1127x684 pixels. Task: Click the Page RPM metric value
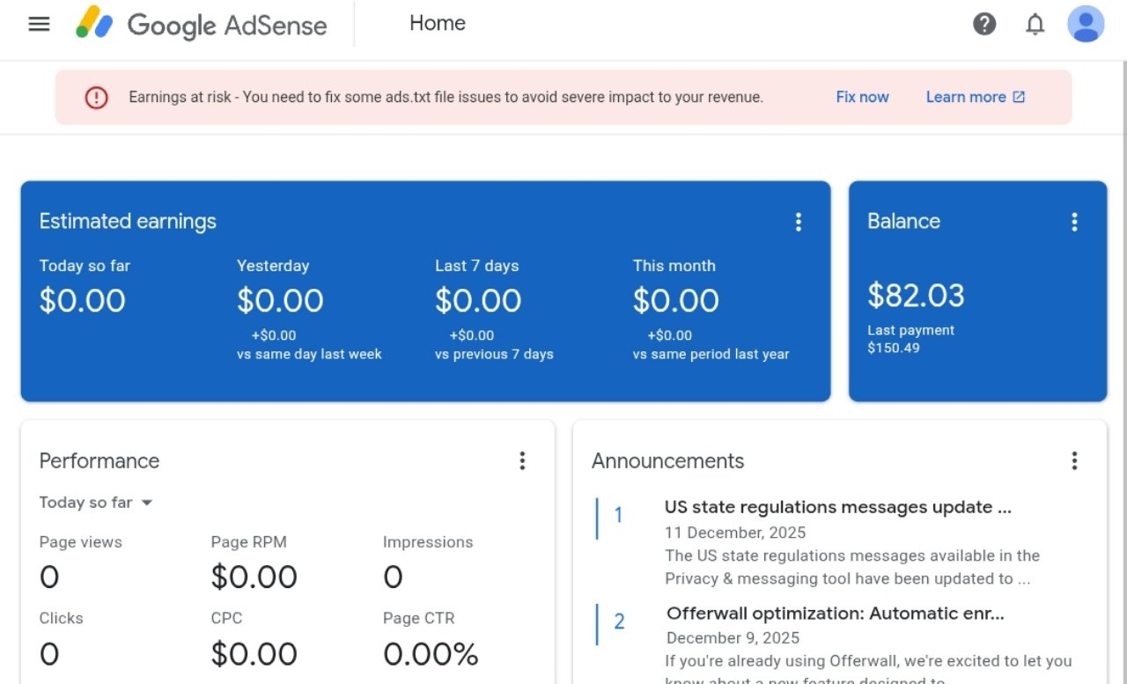click(254, 577)
